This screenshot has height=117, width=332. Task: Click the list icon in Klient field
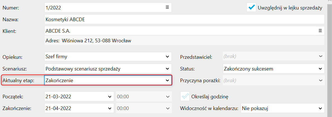pos(320,30)
